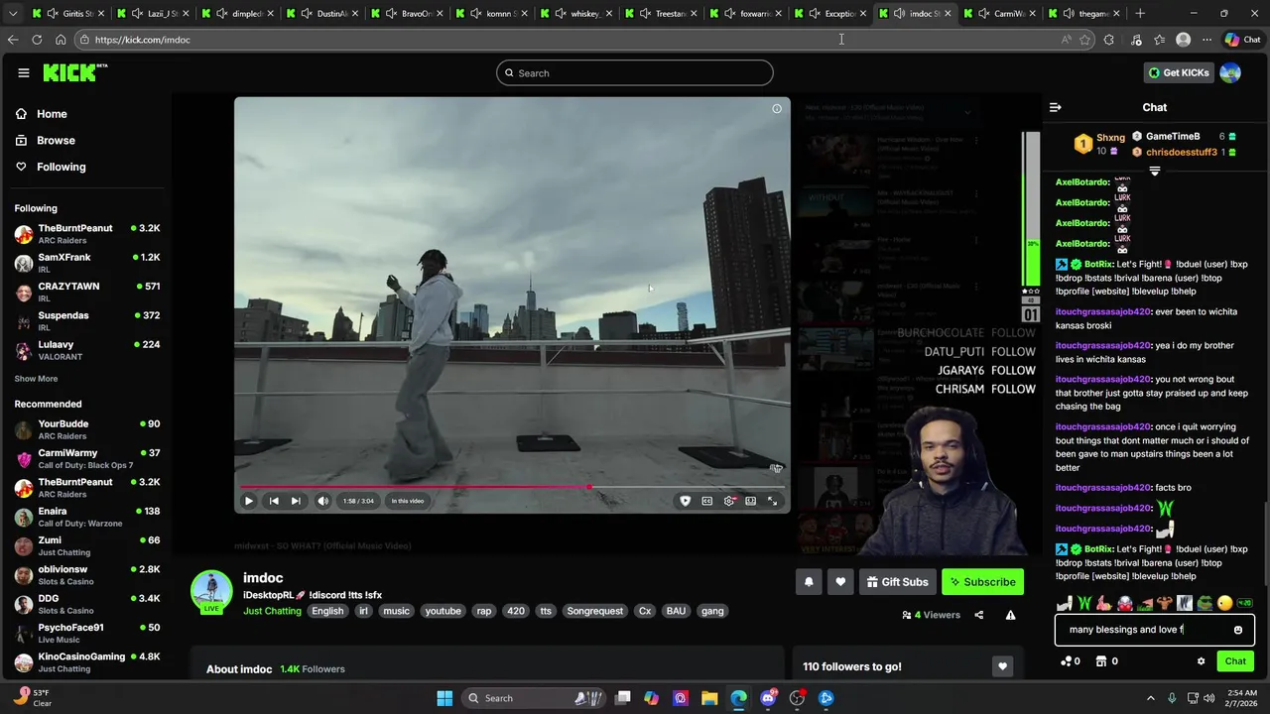Toggle the microphone icon in system tray
This screenshot has width=1270, height=714.
(x=1172, y=698)
